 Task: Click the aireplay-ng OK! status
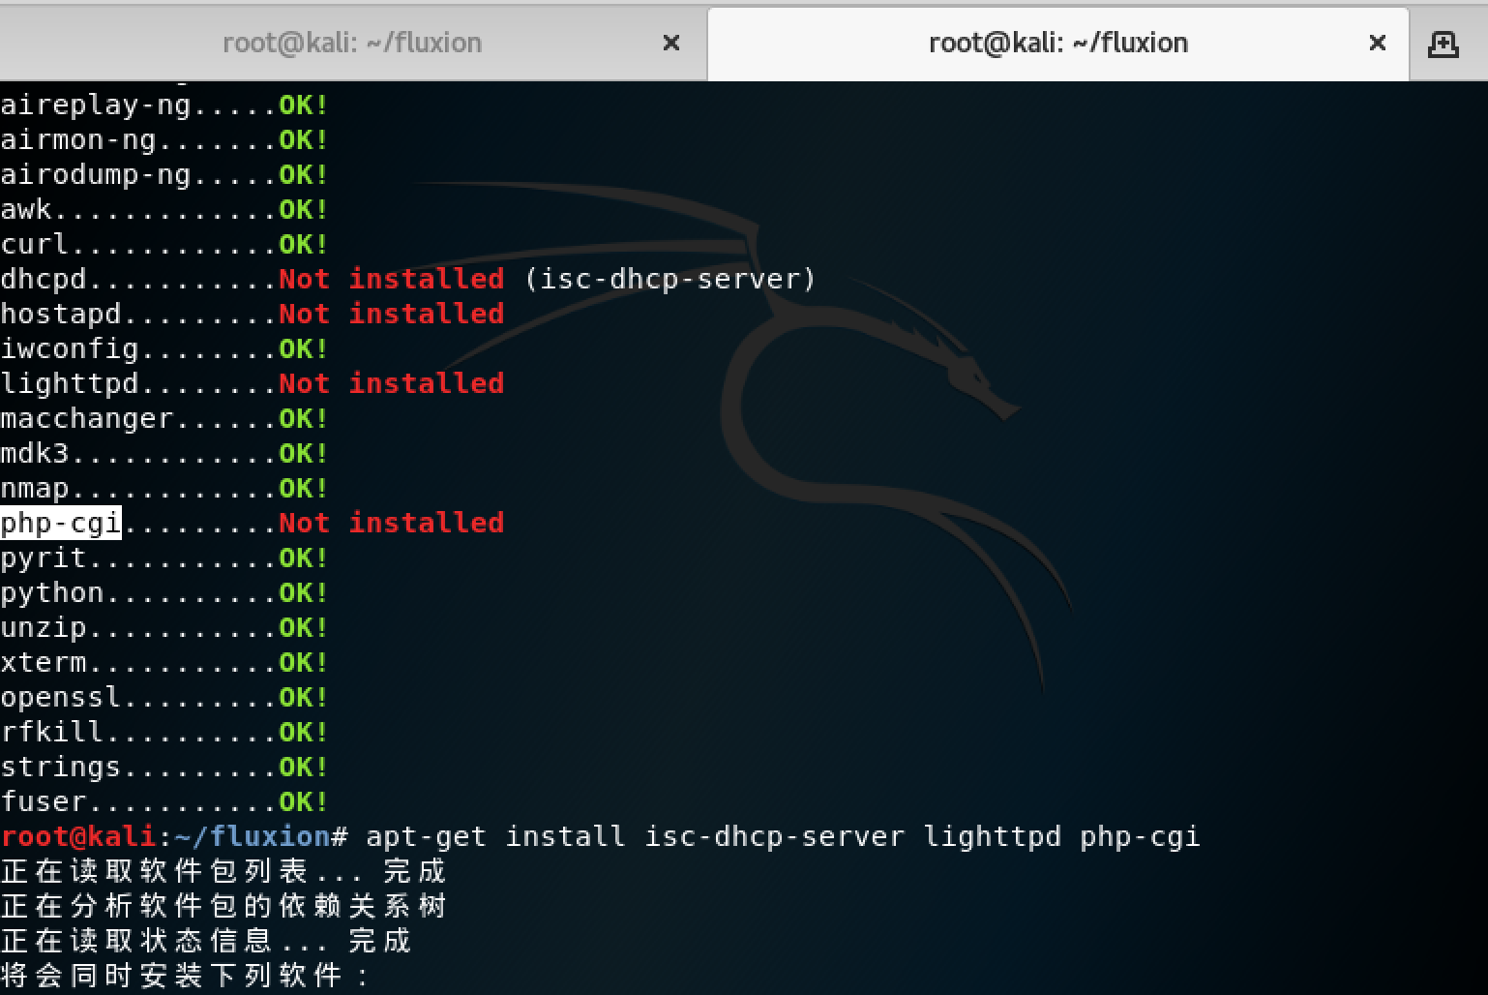tap(303, 106)
